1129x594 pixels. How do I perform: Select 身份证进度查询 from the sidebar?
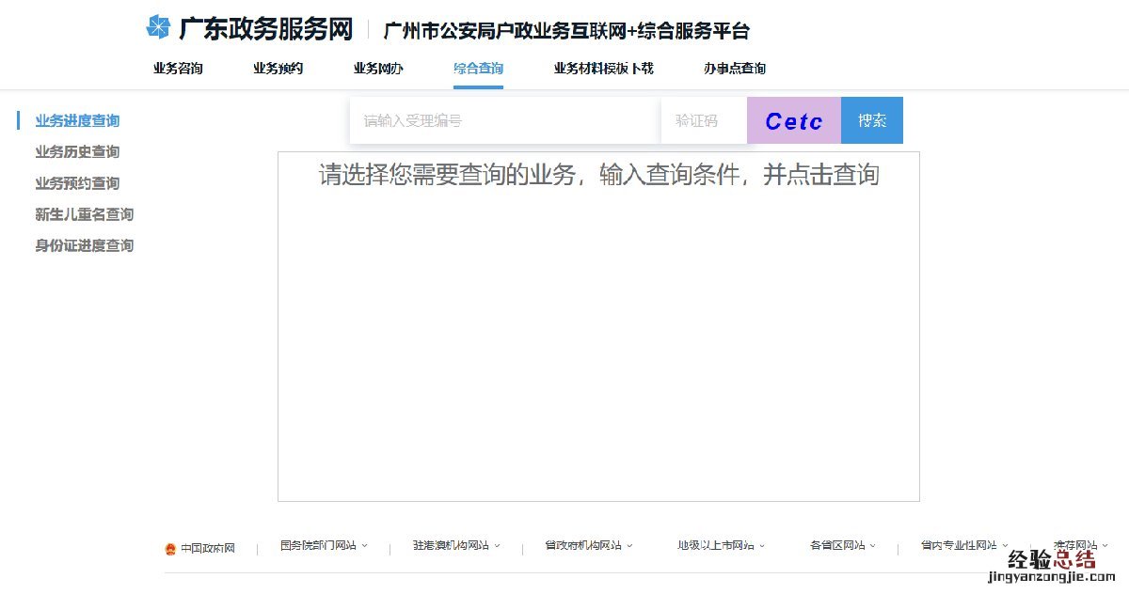84,246
